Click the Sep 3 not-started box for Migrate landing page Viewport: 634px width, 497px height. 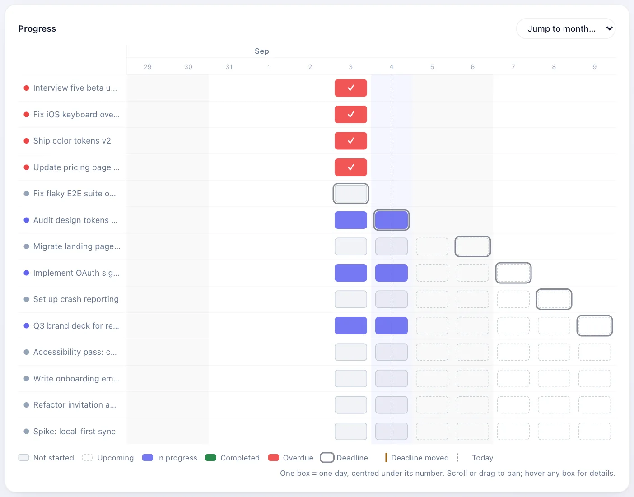click(x=351, y=246)
